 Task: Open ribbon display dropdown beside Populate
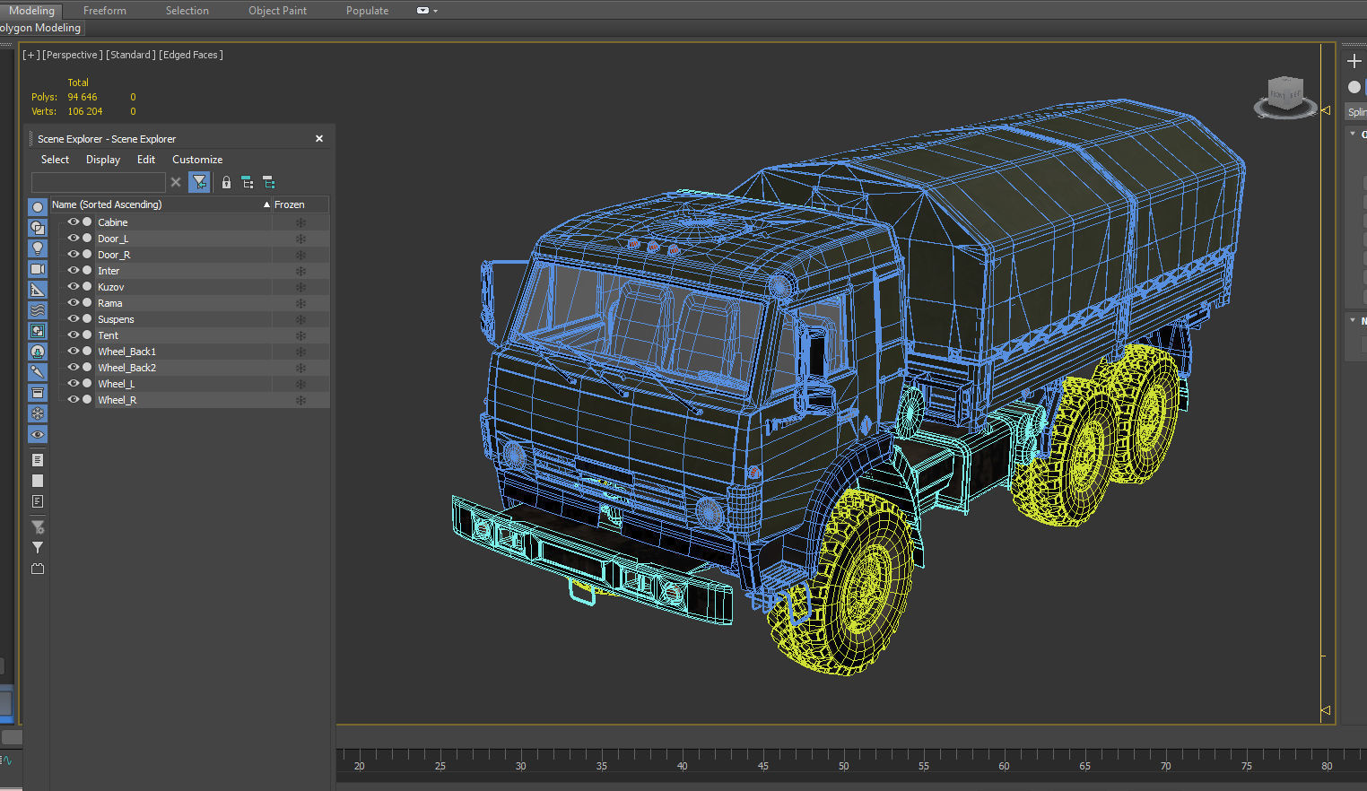point(427,11)
